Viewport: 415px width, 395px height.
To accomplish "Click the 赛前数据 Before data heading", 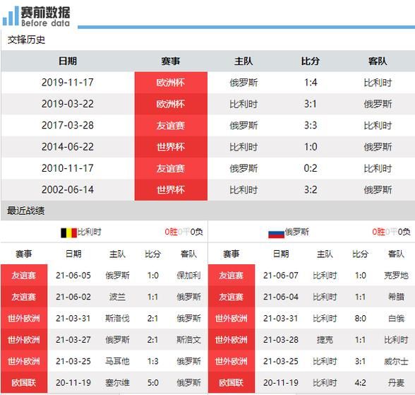I will click(x=45, y=16).
